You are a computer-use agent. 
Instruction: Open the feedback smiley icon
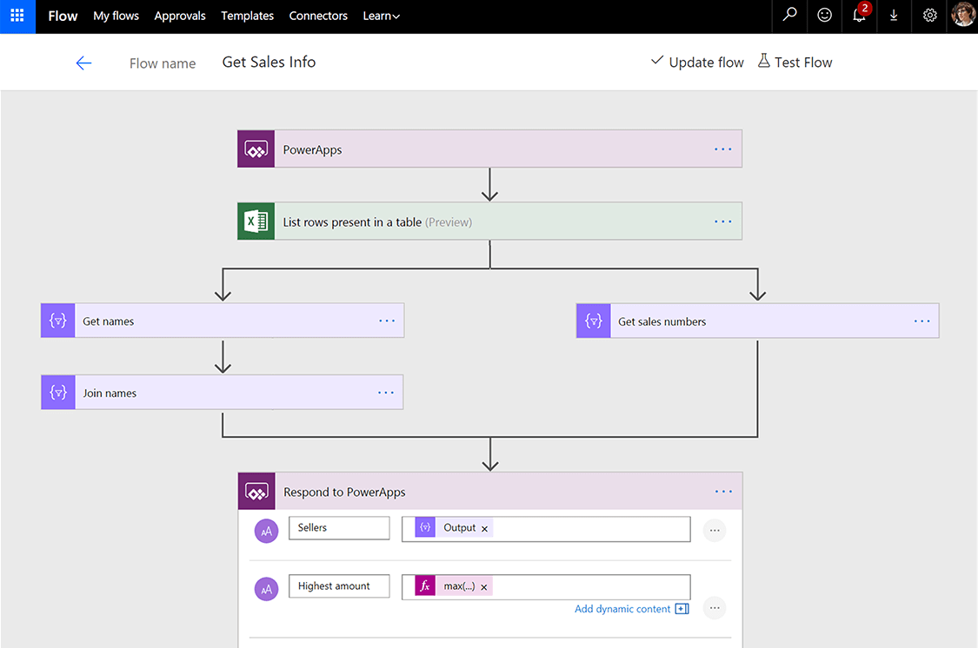click(x=825, y=15)
